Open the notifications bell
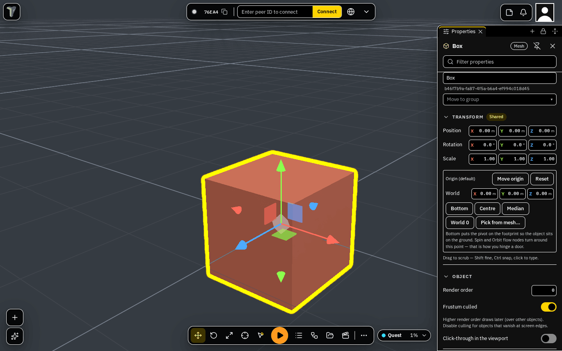The image size is (562, 351). [523, 12]
